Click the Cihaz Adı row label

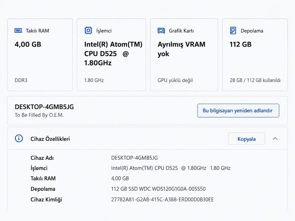(42, 158)
